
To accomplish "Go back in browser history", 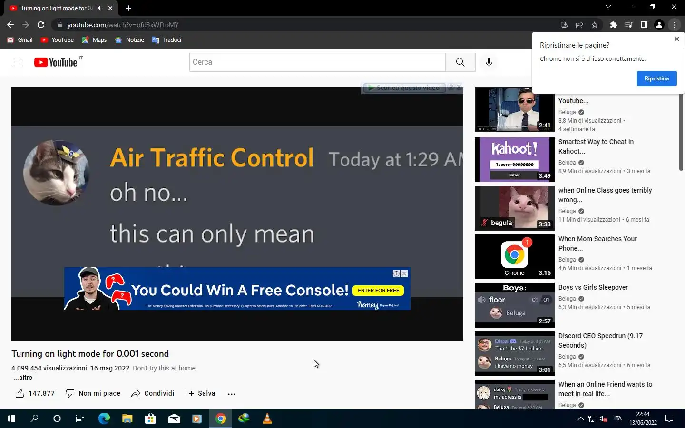I will (x=10, y=25).
